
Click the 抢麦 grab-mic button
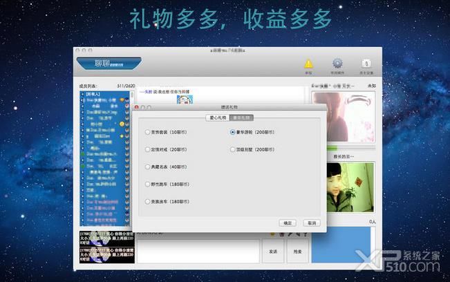pyautogui.click(x=298, y=252)
